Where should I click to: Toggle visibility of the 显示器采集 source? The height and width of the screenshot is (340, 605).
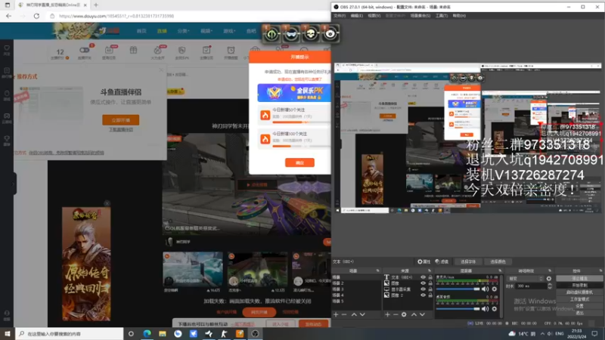click(x=423, y=289)
